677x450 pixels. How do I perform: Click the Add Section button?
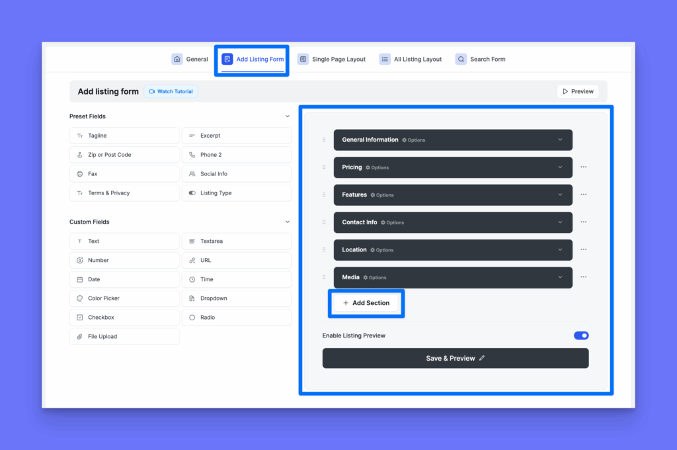coord(366,303)
